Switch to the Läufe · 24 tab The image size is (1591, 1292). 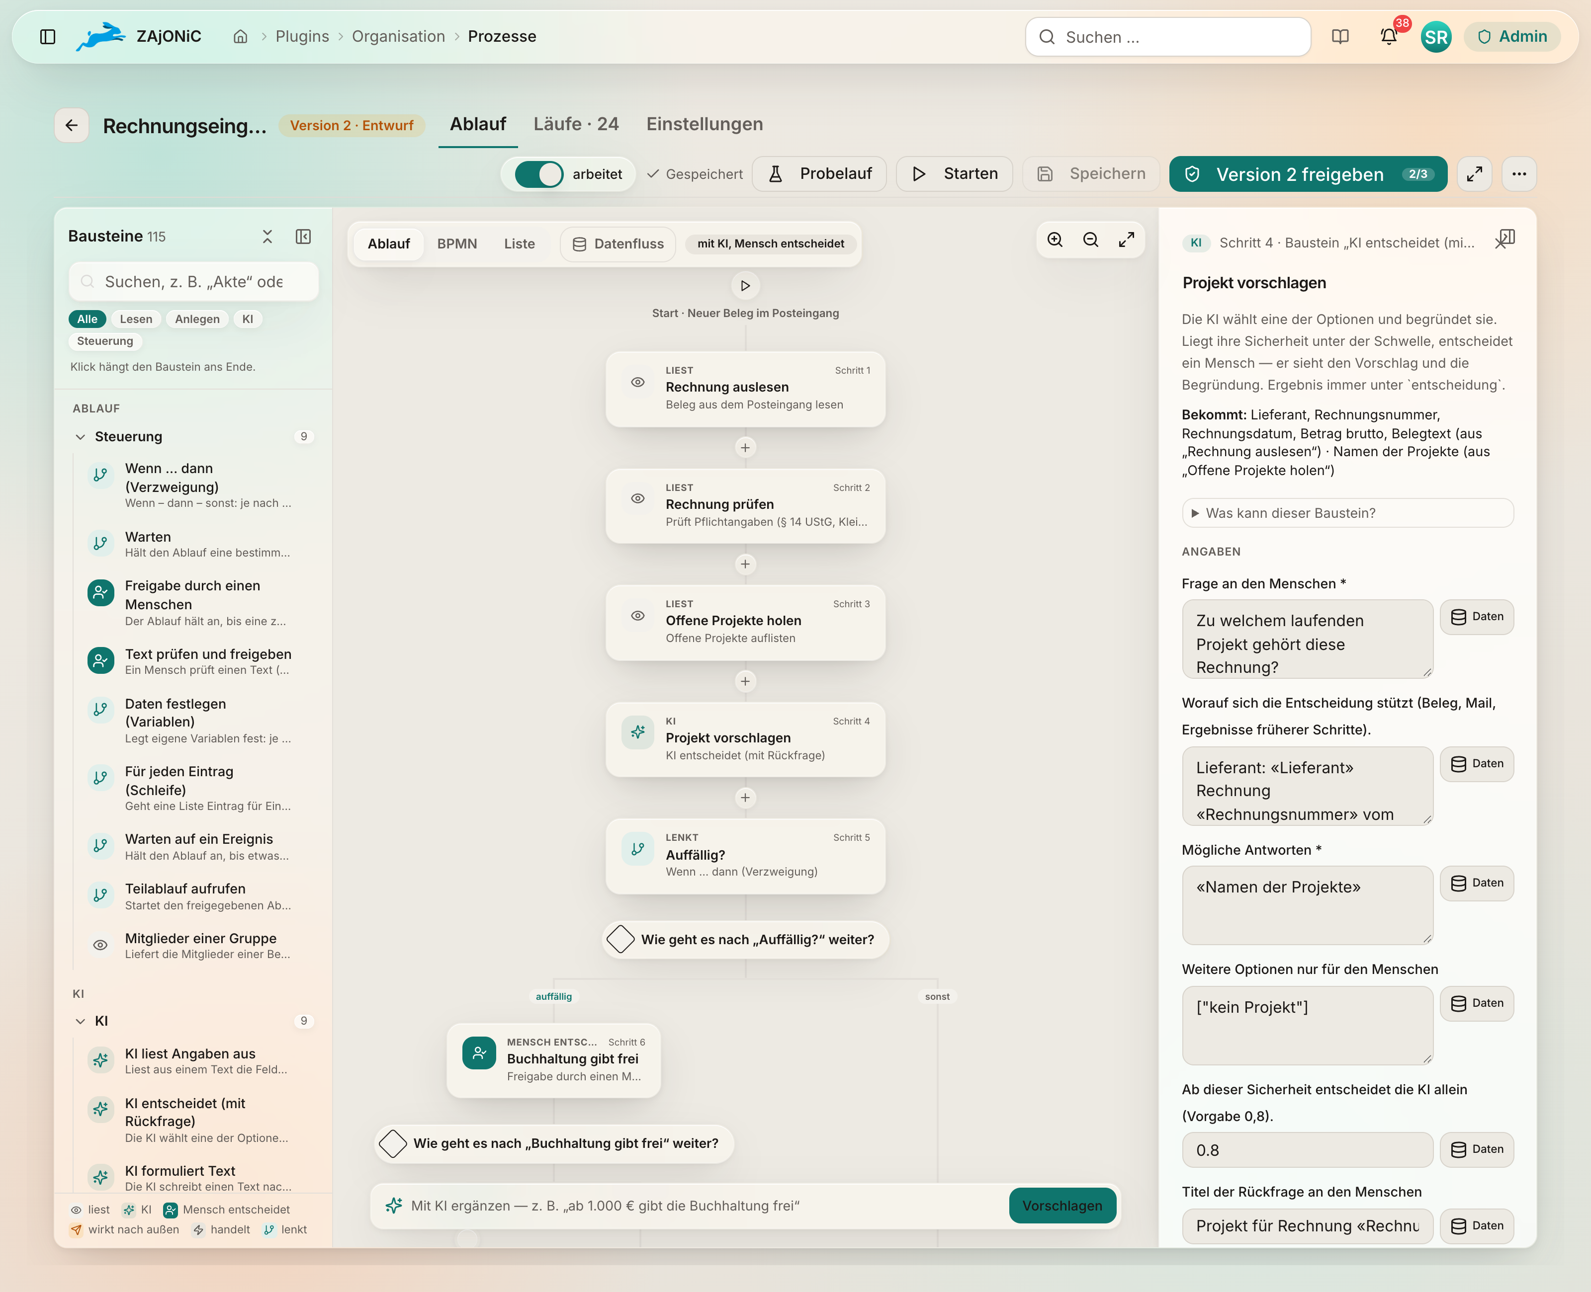click(x=576, y=124)
